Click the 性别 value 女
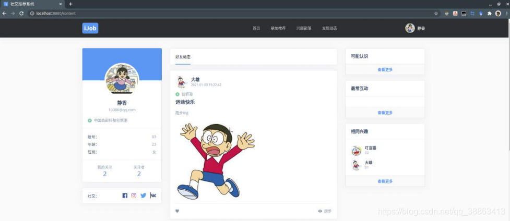This screenshot has height=221, width=510. 155,152
